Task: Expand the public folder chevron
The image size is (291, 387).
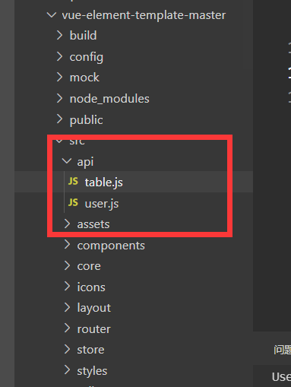Action: [x=59, y=119]
